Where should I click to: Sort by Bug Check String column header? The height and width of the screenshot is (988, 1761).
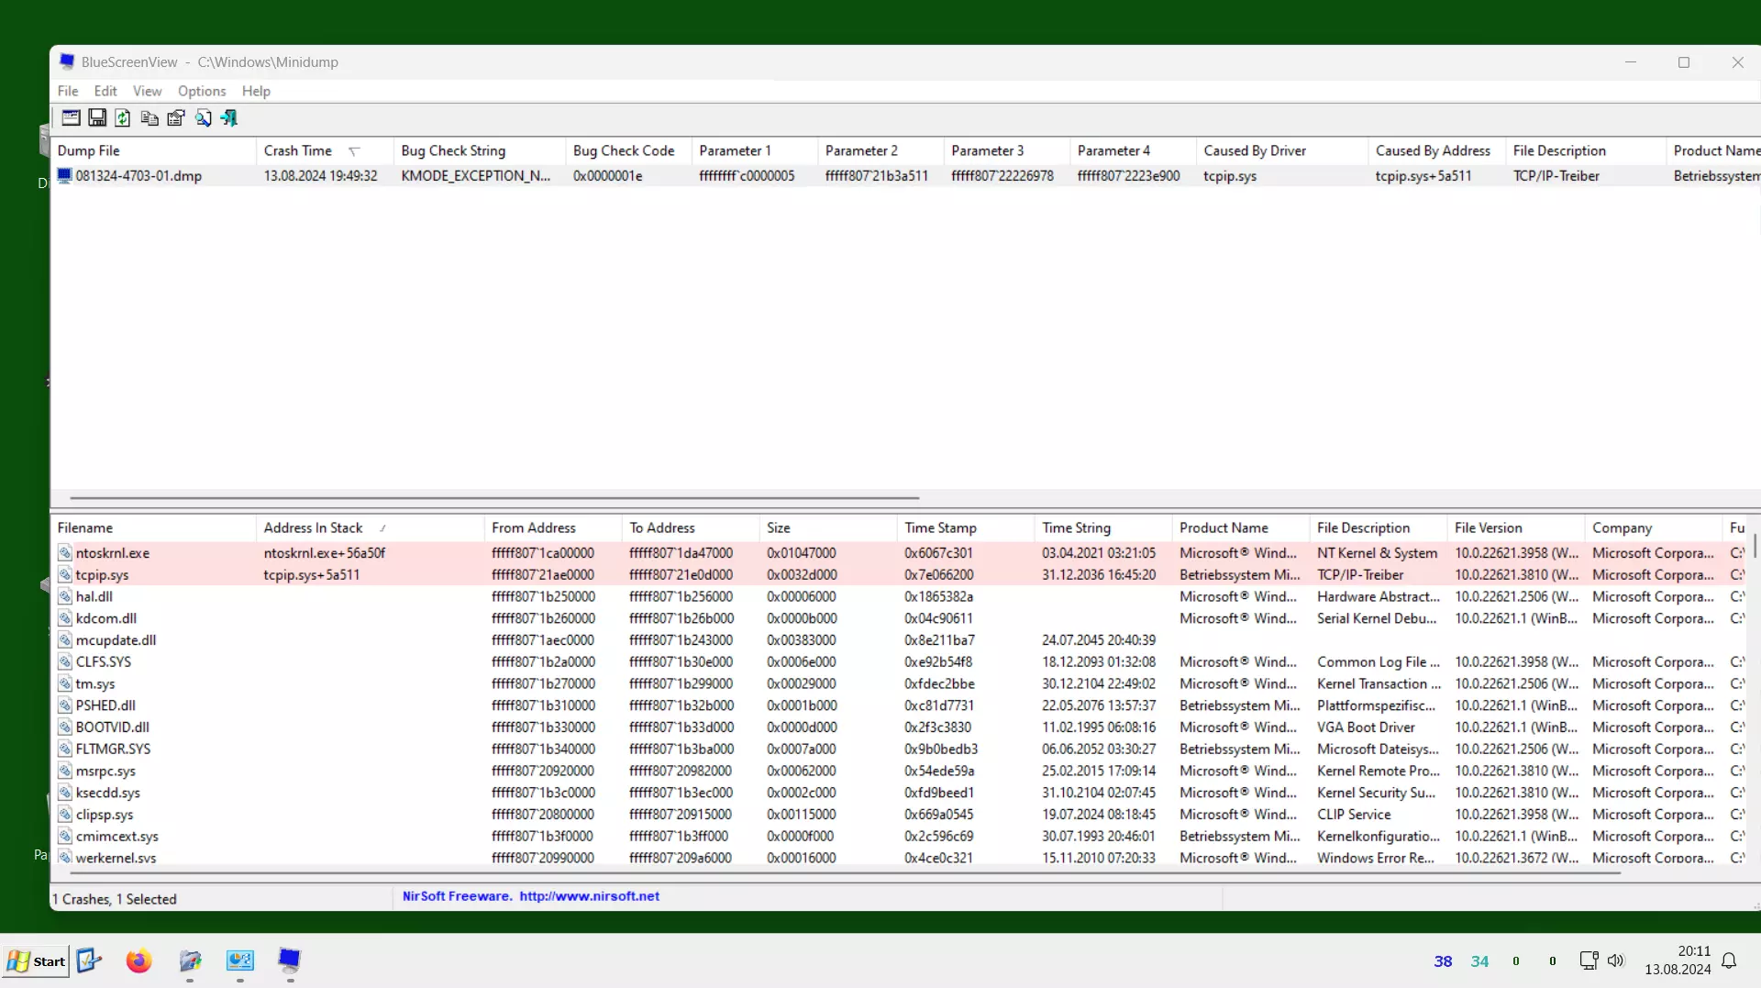click(x=480, y=150)
